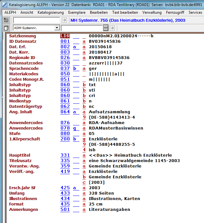The height and width of the screenshot is (223, 204).
Task: Select the LDR tag in the Satzkennung row
Action: pos(65,36)
